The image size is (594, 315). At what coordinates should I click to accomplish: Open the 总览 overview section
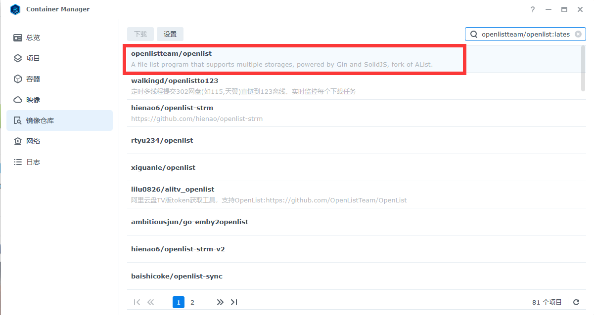click(33, 38)
